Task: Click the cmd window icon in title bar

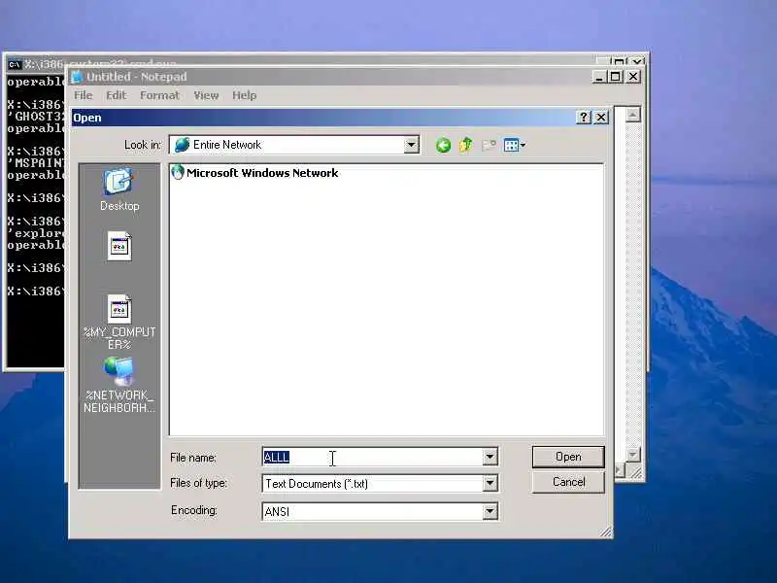Action: 15,64
